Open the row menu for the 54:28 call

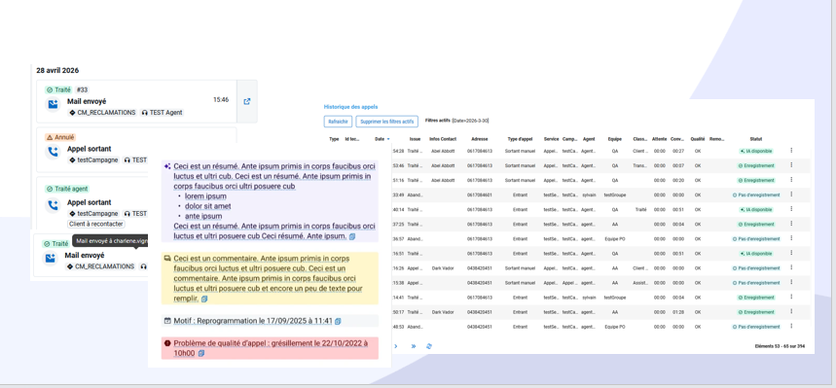(791, 151)
